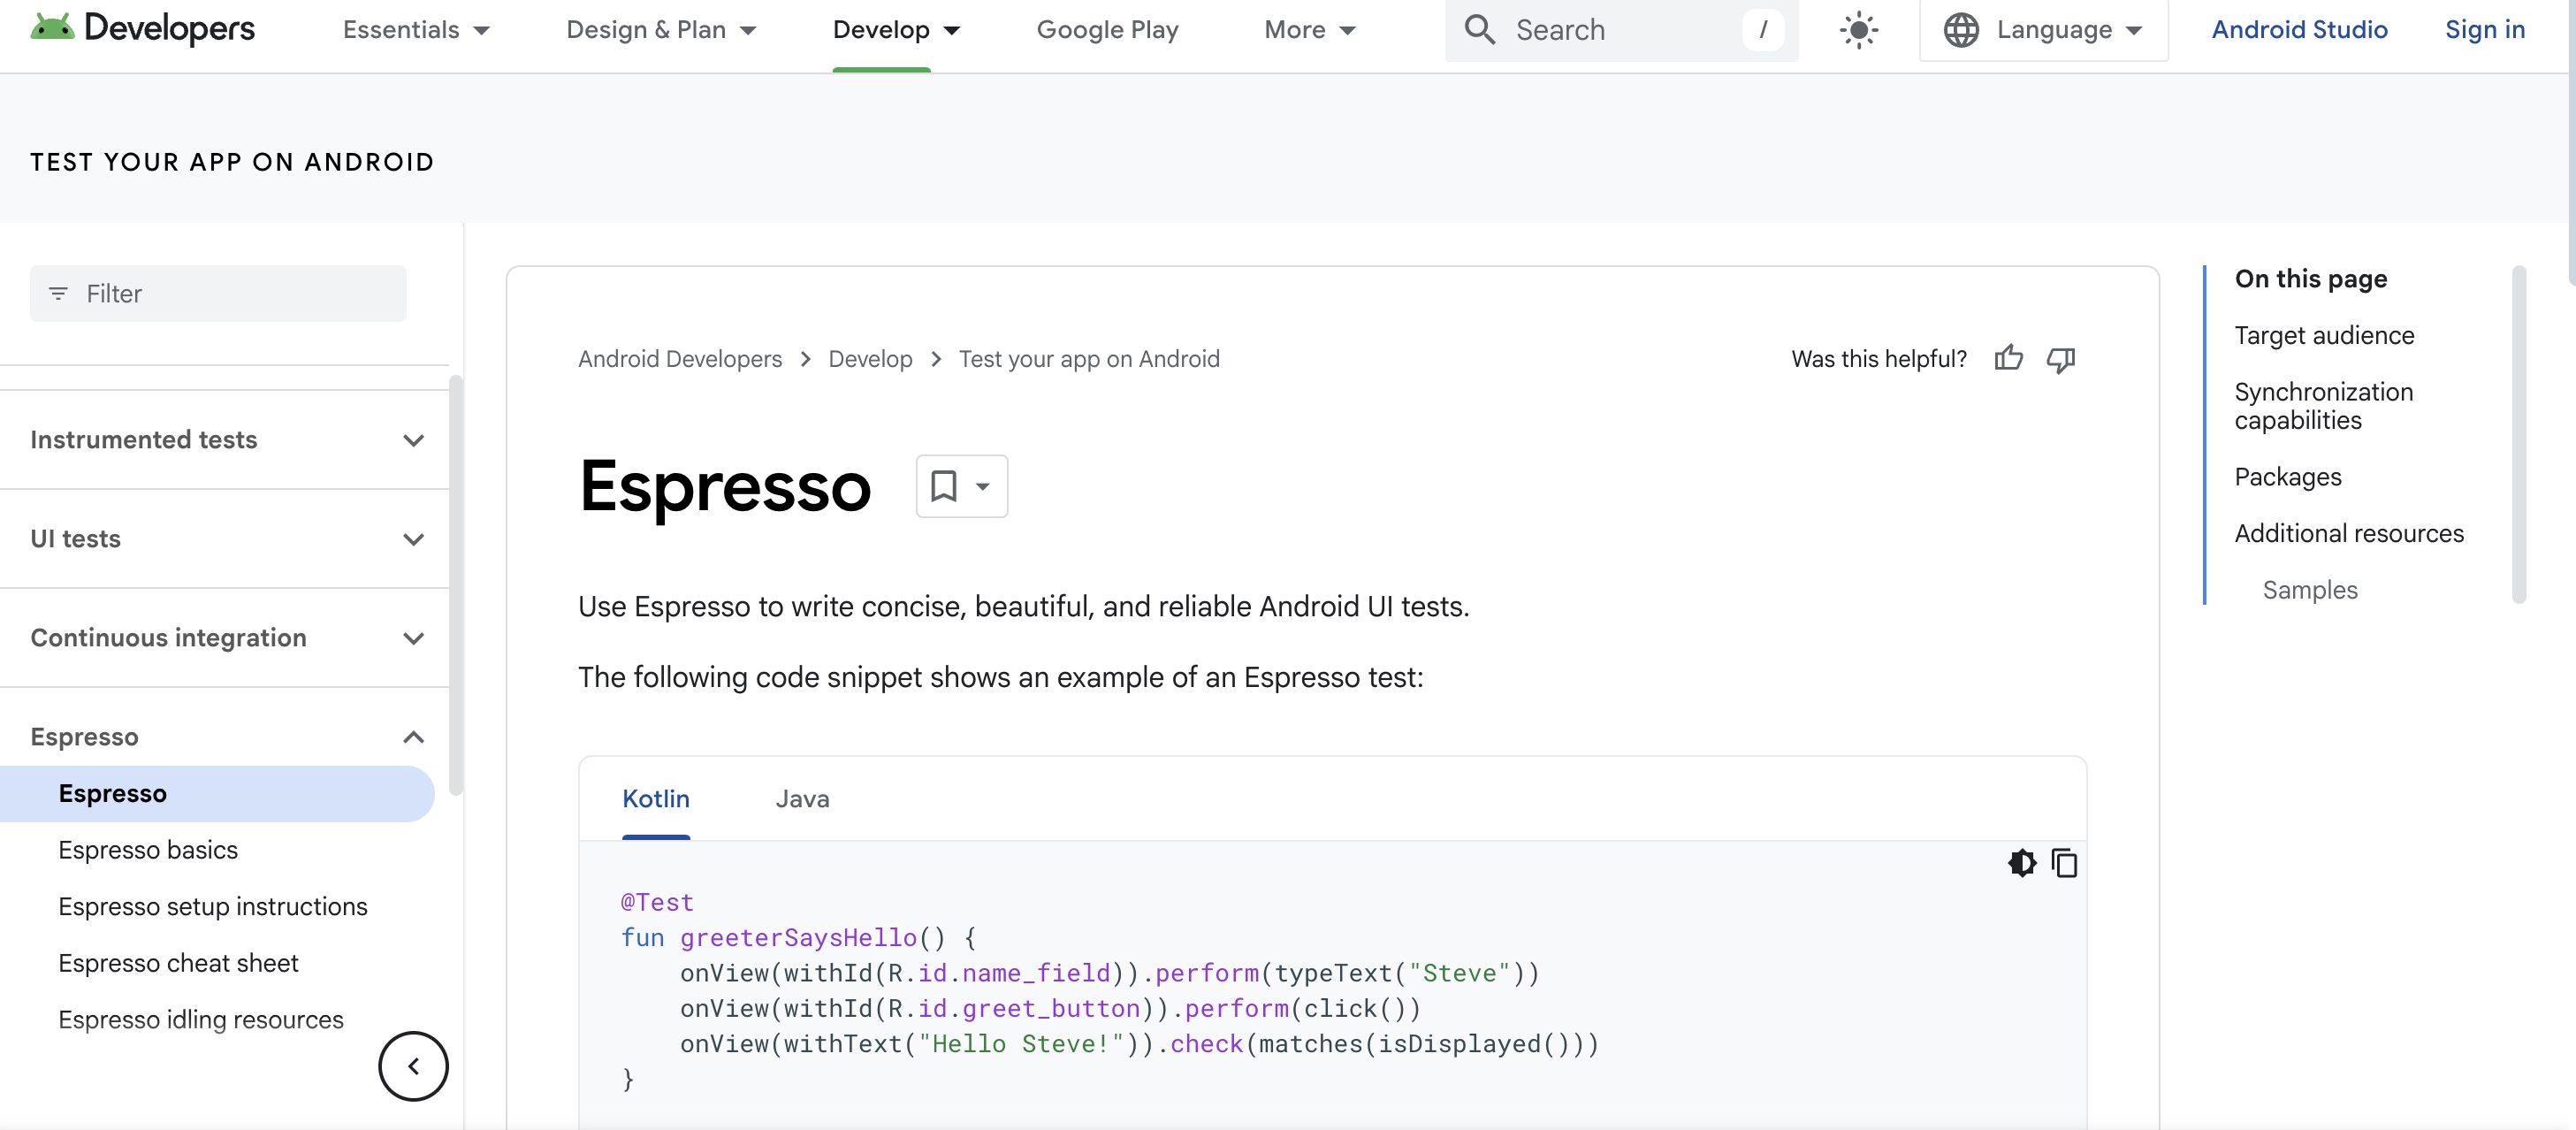Jump to Packages section
Image resolution: width=2576 pixels, height=1130 pixels.
point(2288,477)
